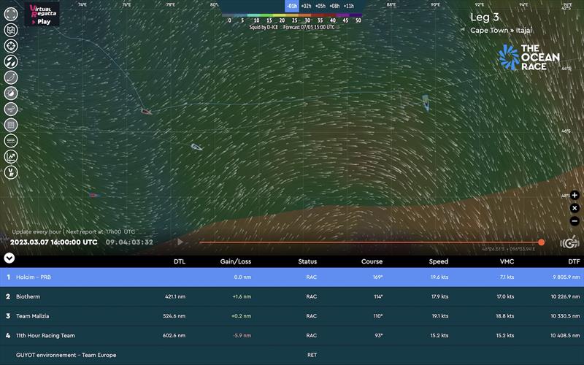The image size is (584, 365).
Task: Select the +05h forecast tab
Action: (320, 6)
